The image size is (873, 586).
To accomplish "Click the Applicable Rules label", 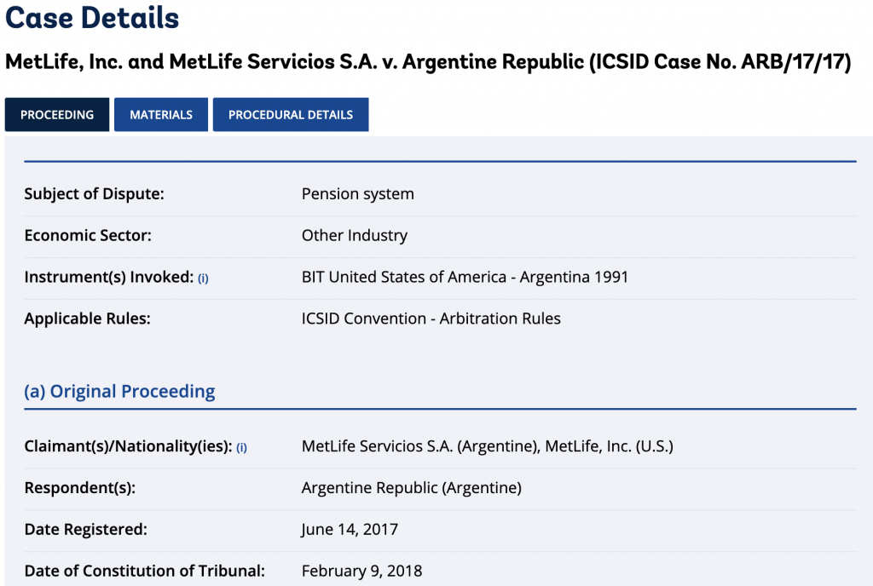I will (x=88, y=319).
